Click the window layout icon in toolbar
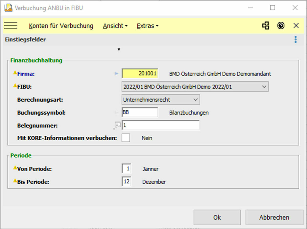This screenshot has width=307, height=229. click(266, 26)
